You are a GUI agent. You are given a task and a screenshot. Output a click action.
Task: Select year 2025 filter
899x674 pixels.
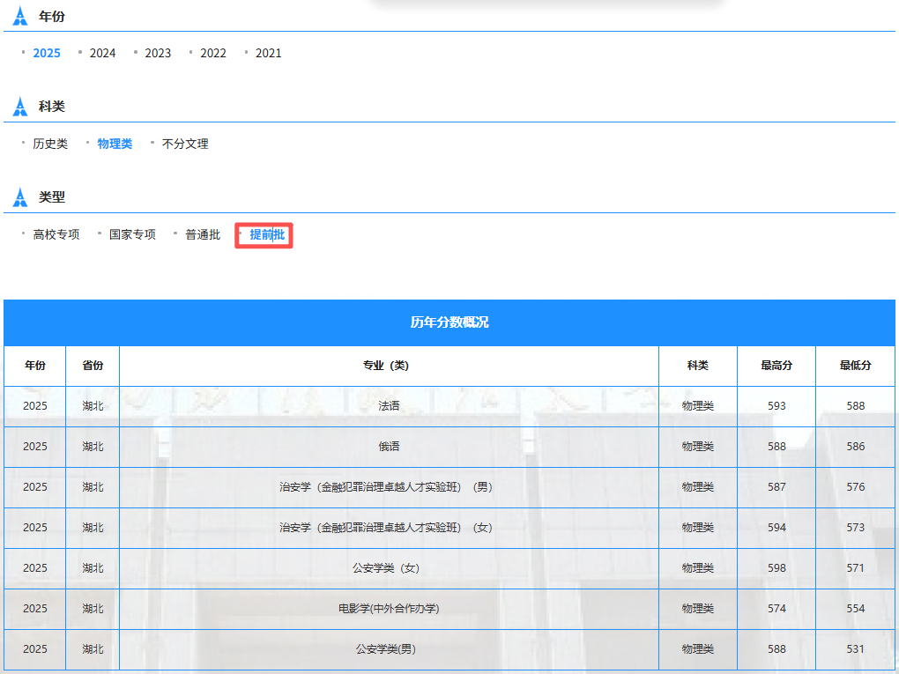47,53
